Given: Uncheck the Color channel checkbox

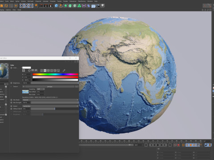Looking at the screenshot, I should pos(6,87).
